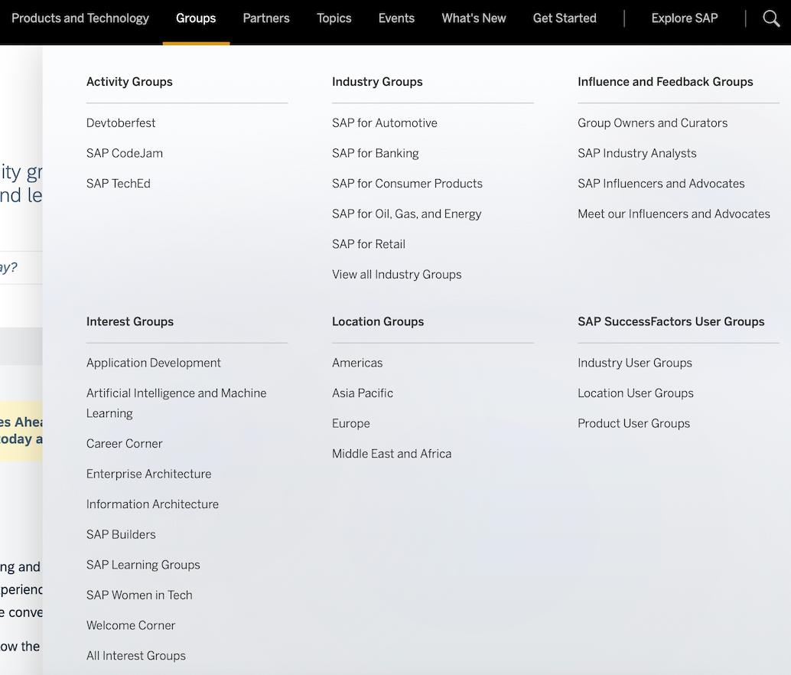Click the Interest Groups heading
Viewport: 791px width, 675px height.
pos(130,322)
